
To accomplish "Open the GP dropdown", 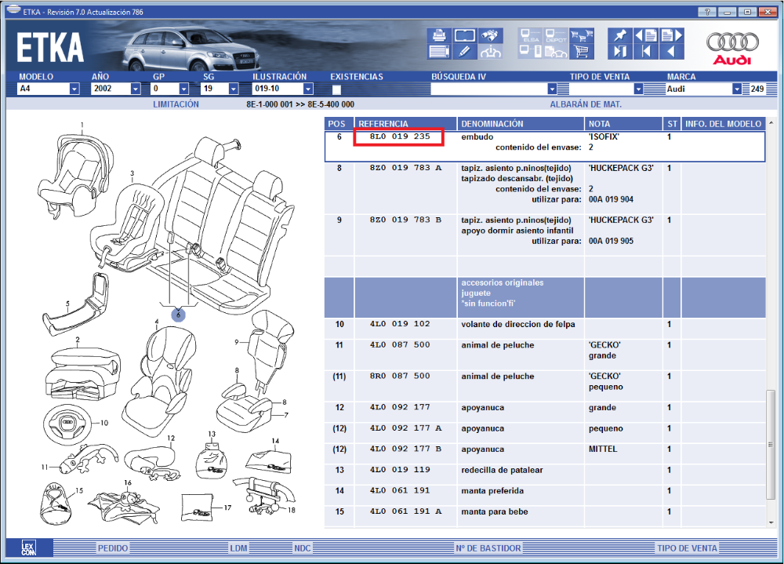I will tap(183, 89).
